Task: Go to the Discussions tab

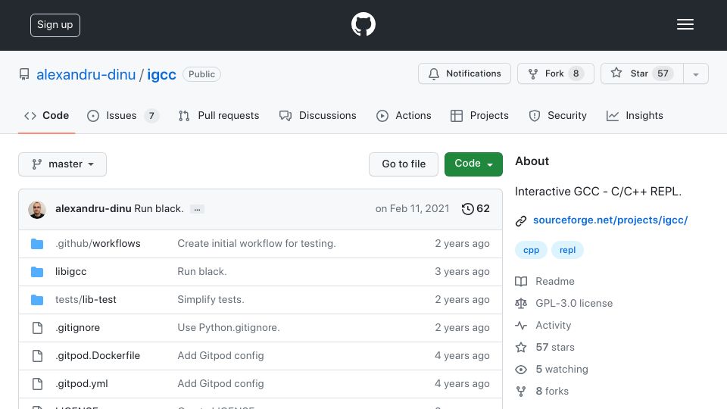Action: pyautogui.click(x=317, y=115)
